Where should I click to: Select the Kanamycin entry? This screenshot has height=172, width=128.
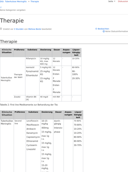[x=32, y=133]
